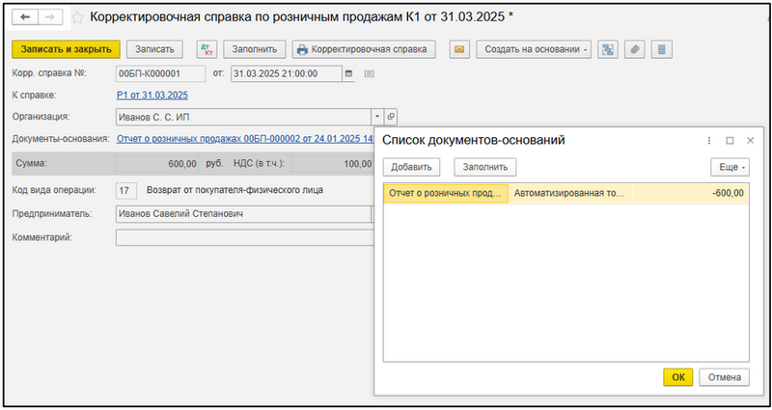Click the document structure icon
Viewport: 772px width, 410px height.
608,49
